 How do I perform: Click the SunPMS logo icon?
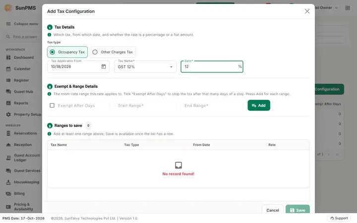8,8
